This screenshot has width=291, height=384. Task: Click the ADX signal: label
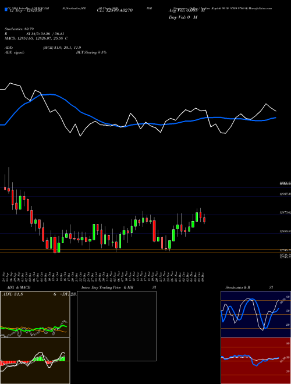[15, 52]
